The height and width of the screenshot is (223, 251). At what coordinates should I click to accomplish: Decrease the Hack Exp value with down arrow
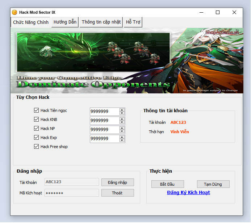122,140
